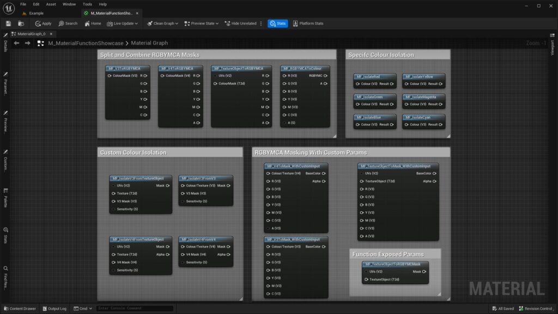
Task: Click the Home toolbar icon
Action: [93, 23]
